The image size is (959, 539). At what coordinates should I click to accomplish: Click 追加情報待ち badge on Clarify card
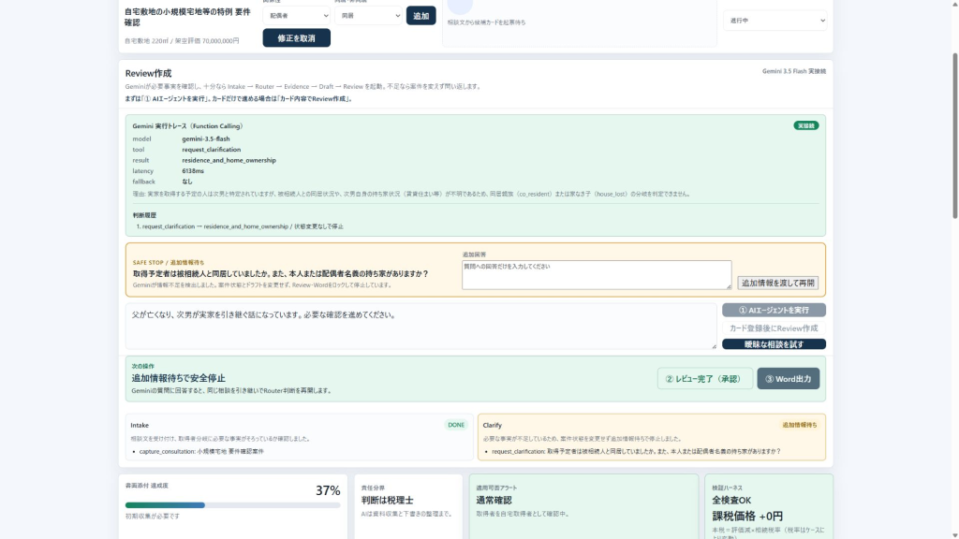coord(800,425)
